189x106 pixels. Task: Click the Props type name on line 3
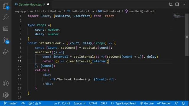(41, 25)
